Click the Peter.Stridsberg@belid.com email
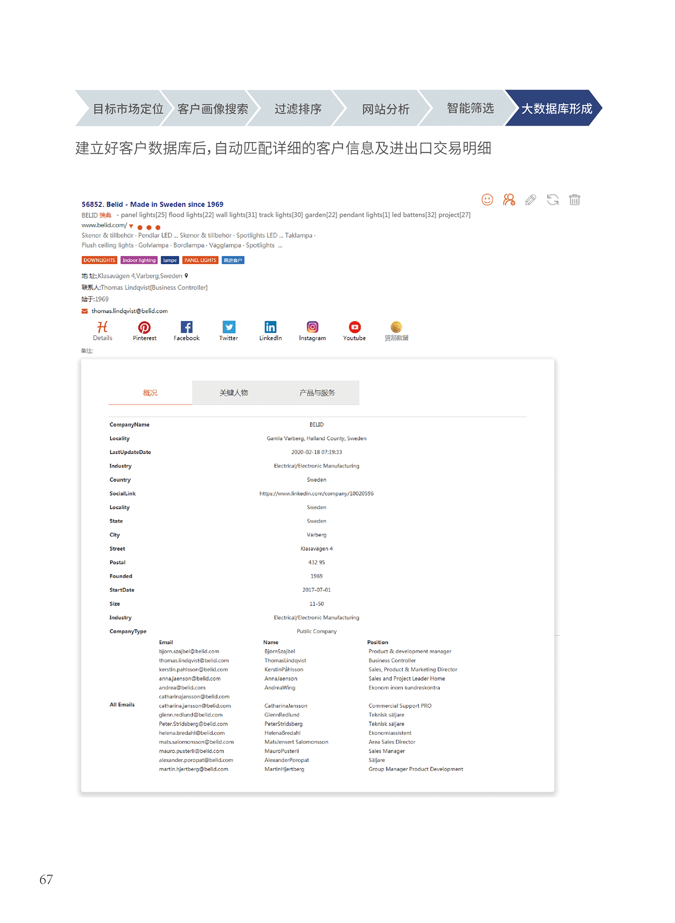The width and height of the screenshot is (675, 923). tap(193, 724)
